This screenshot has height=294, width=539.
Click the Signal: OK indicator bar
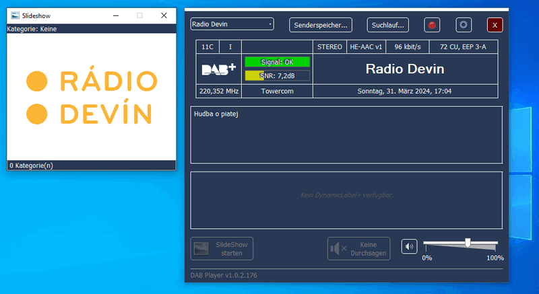pyautogui.click(x=277, y=62)
